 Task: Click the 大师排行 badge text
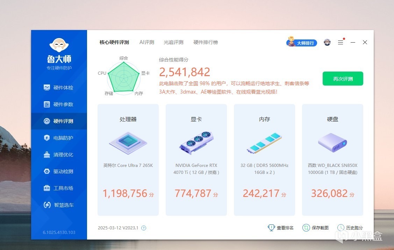pyautogui.click(x=305, y=43)
